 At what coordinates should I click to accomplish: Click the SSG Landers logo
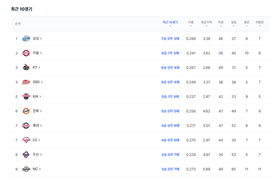[x=26, y=82]
